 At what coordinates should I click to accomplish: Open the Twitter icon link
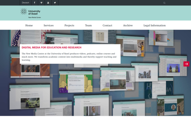pos(55,3)
